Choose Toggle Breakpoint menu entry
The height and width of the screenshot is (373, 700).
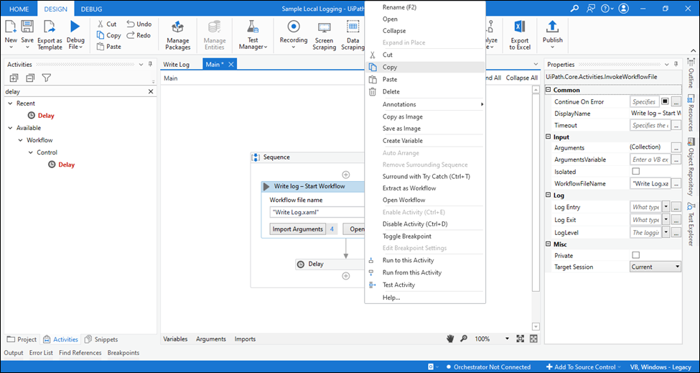(425, 236)
